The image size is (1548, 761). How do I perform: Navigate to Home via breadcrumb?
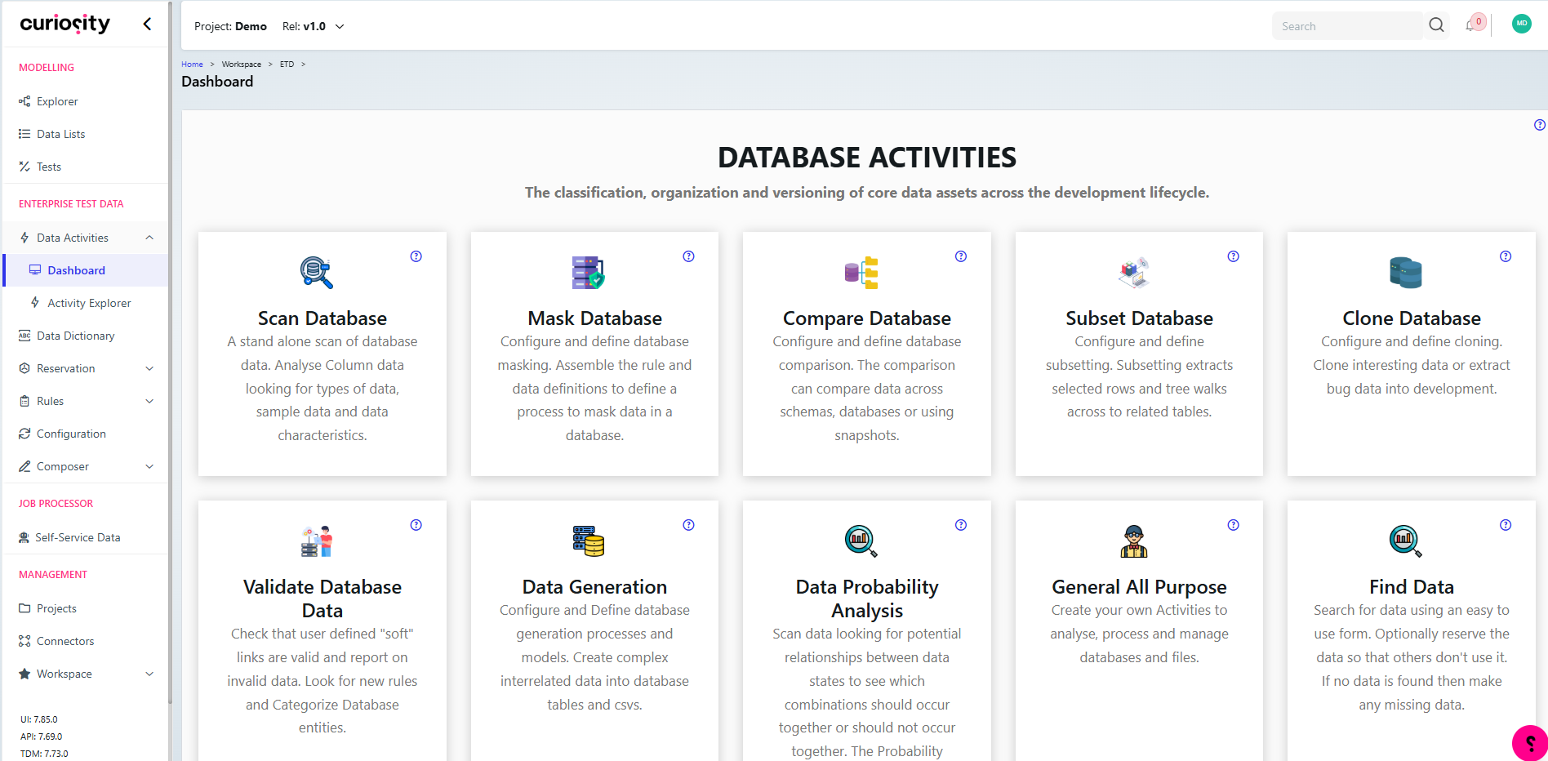(x=192, y=64)
